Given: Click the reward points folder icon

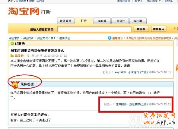Looking at the screenshot, I should (x=12, y=56).
